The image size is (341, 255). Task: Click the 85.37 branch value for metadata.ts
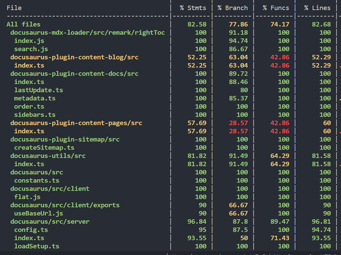click(x=238, y=98)
